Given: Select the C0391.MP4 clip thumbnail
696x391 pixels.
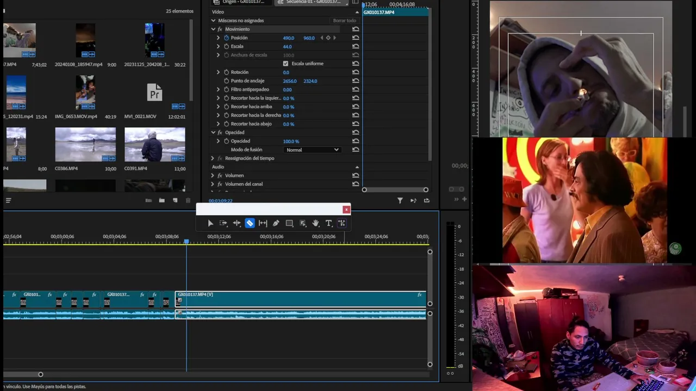Looking at the screenshot, I should pos(155,145).
